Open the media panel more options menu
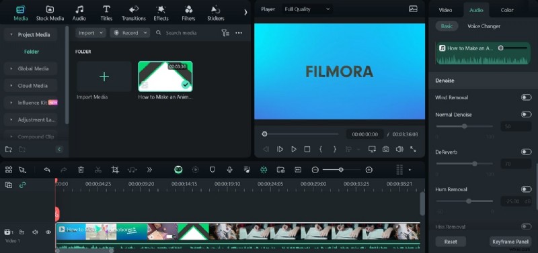538x253 pixels. pyautogui.click(x=239, y=33)
